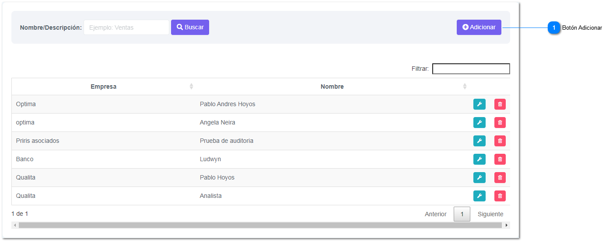This screenshot has height=242, width=609.
Task: Select the lowercase optima company cell
Action: [x=103, y=123]
